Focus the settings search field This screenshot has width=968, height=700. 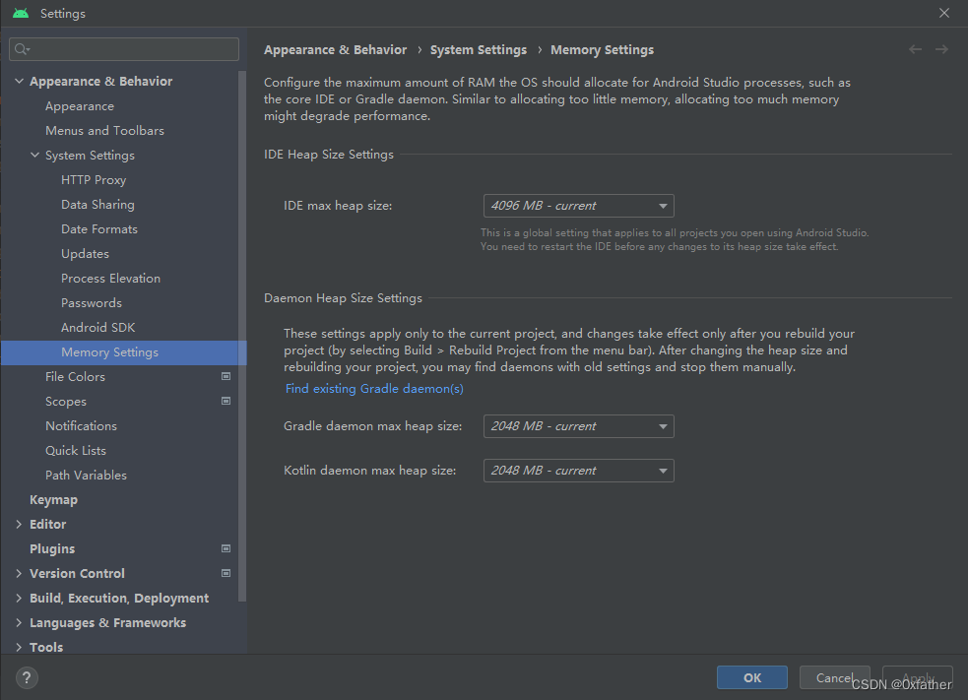[x=124, y=49]
